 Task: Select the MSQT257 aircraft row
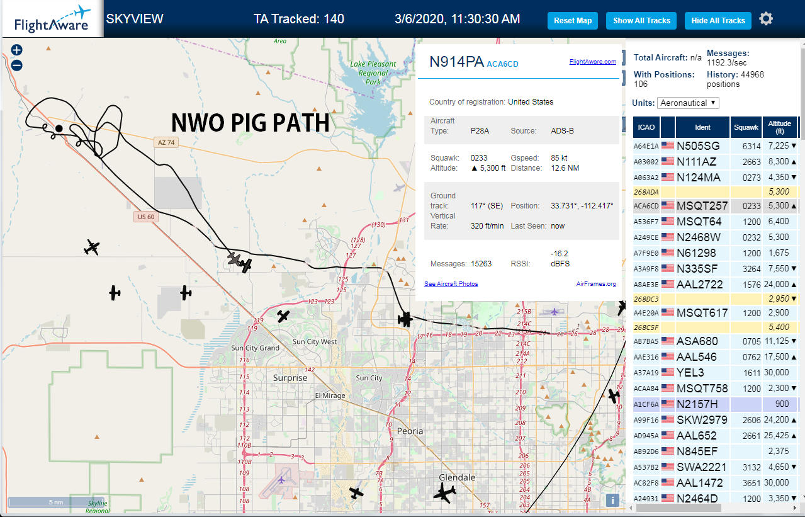pos(716,206)
